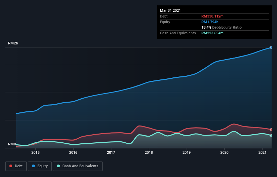Toggle the Equity legend series
Screen dimensions: 277x177
[x=40, y=166]
